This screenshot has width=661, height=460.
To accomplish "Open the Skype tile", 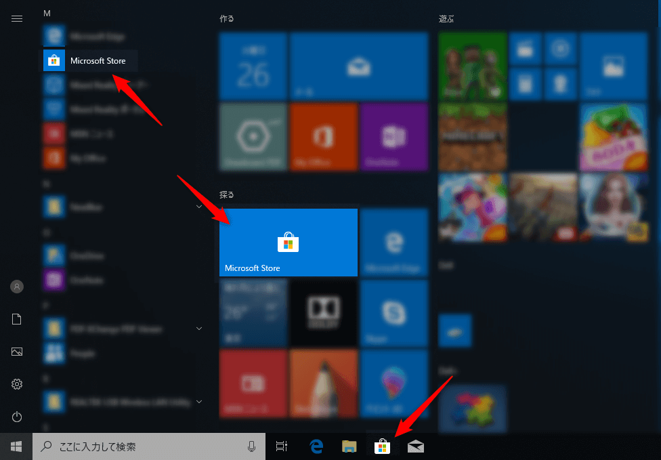I will [x=394, y=313].
